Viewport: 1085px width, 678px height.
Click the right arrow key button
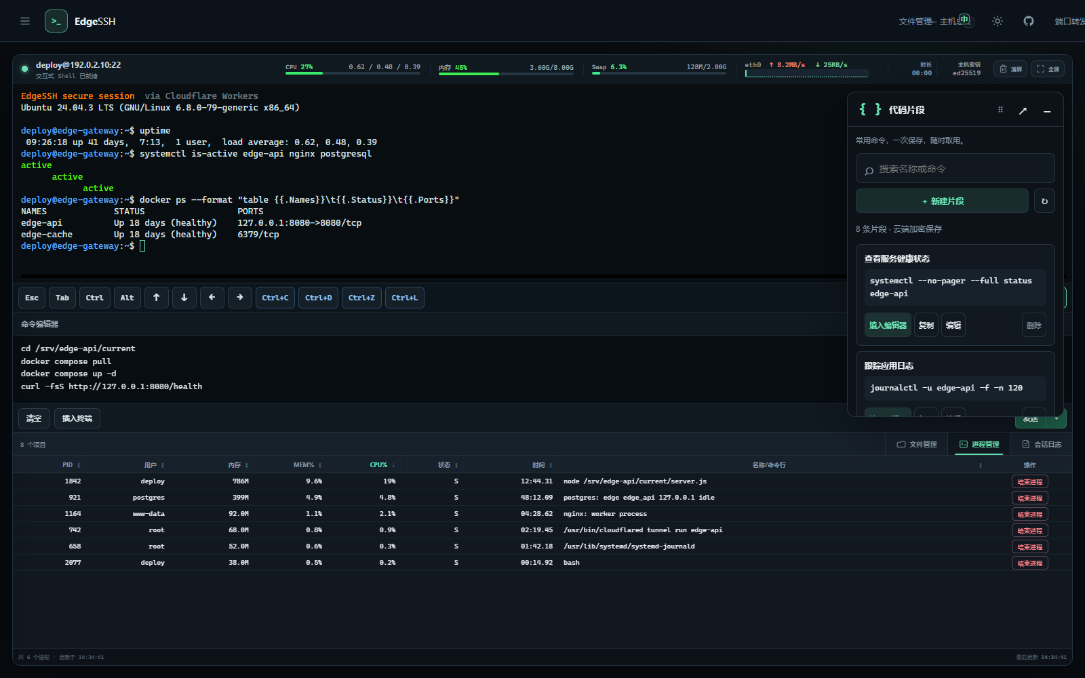(x=239, y=298)
